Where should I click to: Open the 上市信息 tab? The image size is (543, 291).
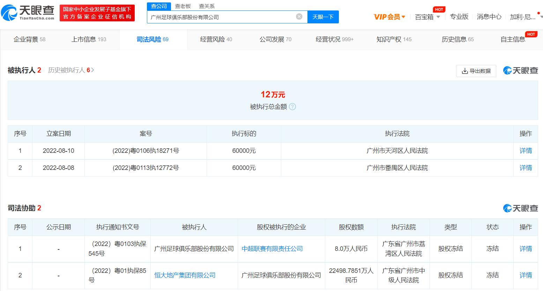pos(89,39)
